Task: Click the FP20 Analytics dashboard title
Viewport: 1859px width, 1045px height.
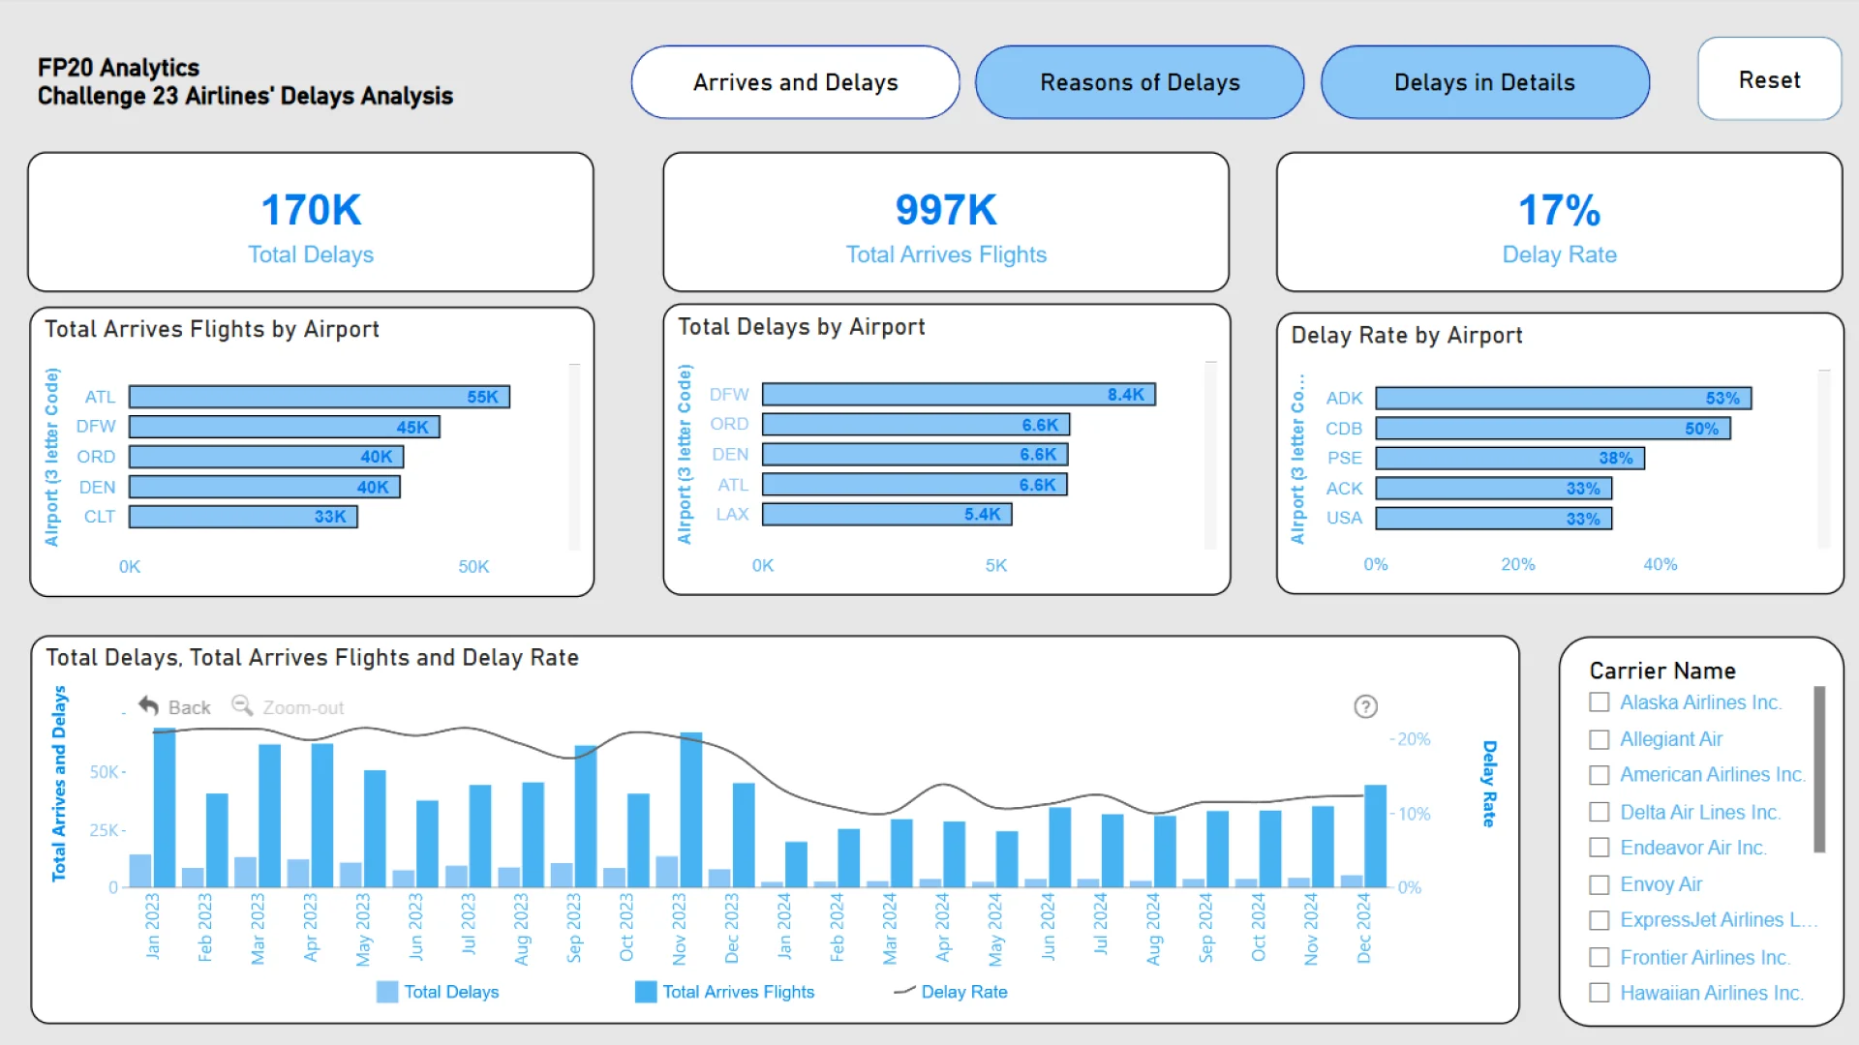Action: pyautogui.click(x=245, y=81)
